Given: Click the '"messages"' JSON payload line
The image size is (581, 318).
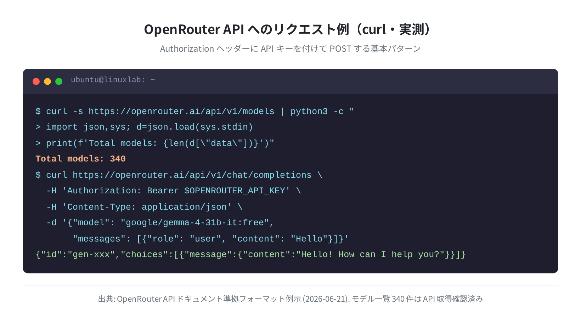Looking at the screenshot, I should point(210,239).
